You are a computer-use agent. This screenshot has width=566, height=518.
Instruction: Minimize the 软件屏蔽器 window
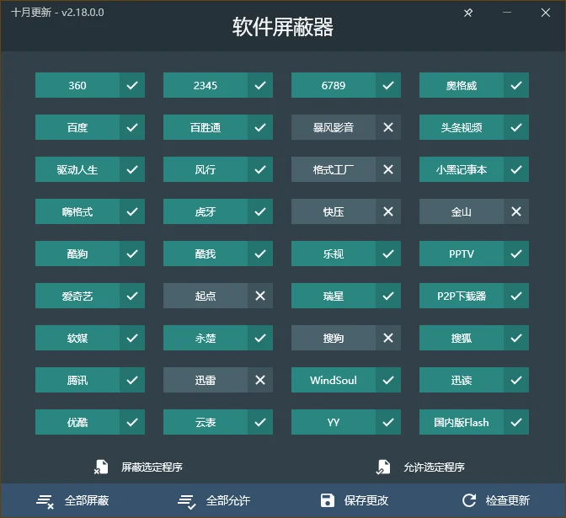507,13
